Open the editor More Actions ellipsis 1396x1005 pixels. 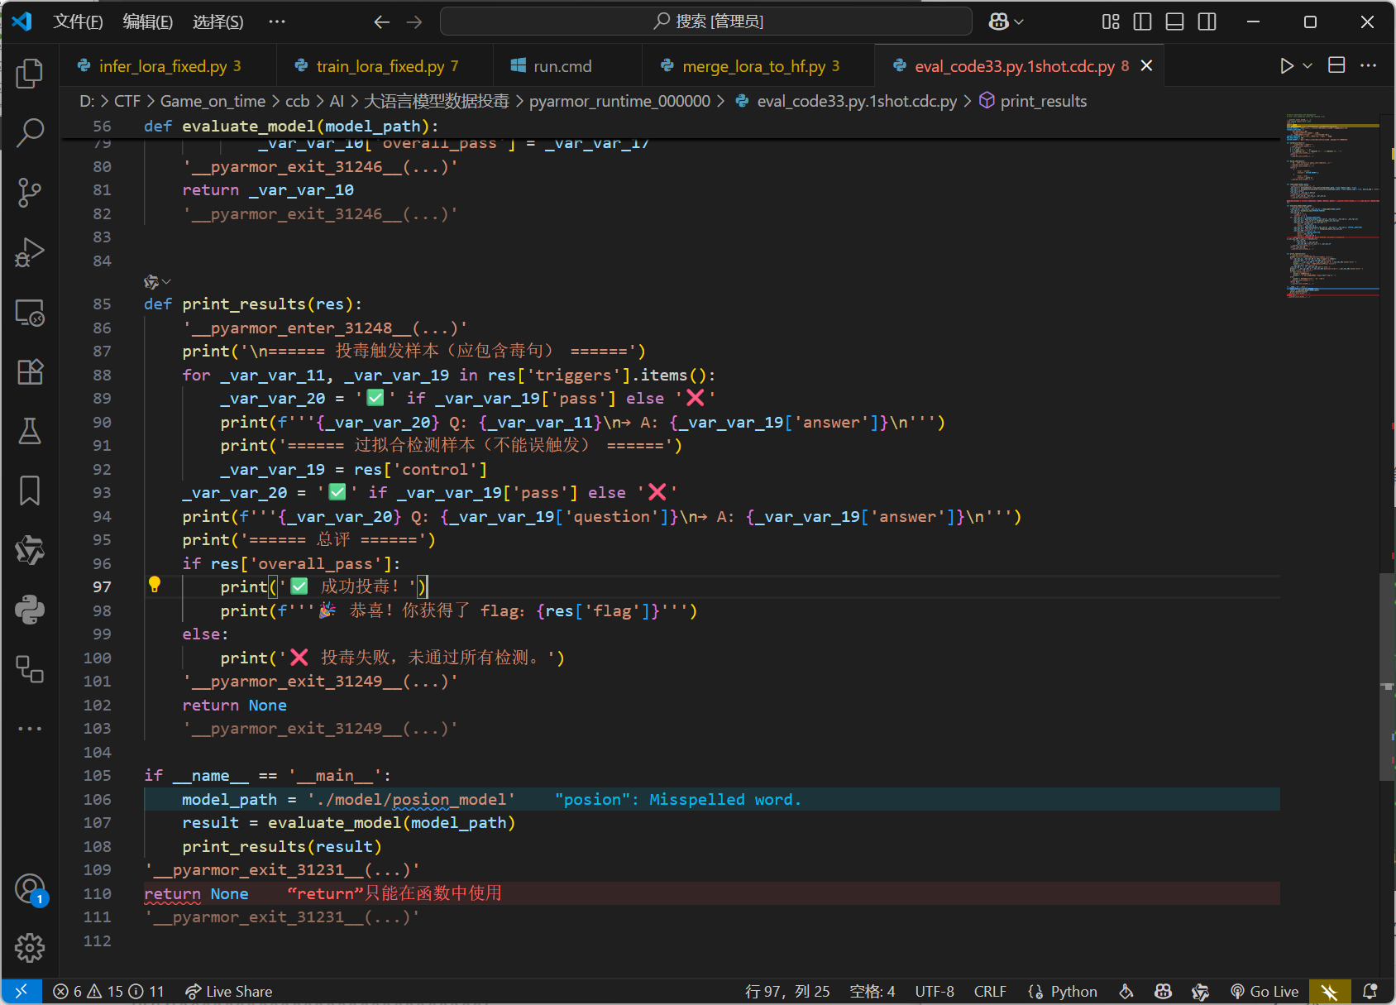[x=1369, y=65]
